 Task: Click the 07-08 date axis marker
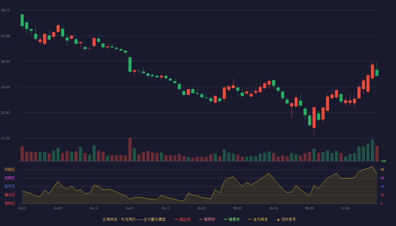pos(345,208)
